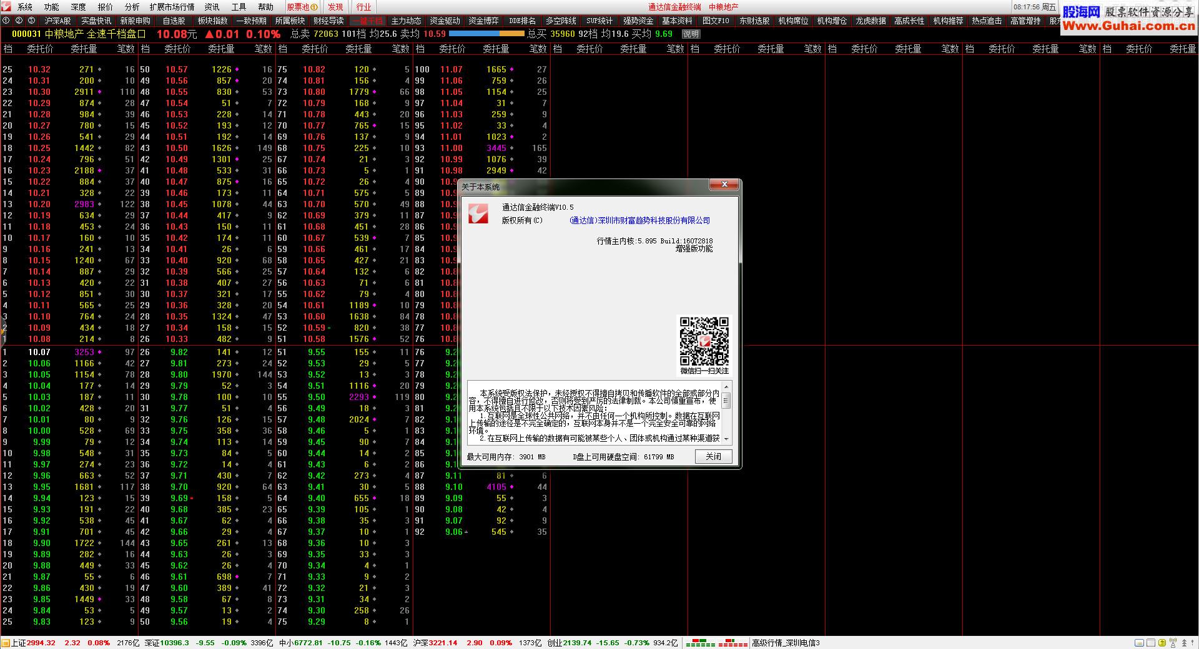This screenshot has height=649, width=1199.
Task: Click the first status bar window icon
Action: [1139, 643]
